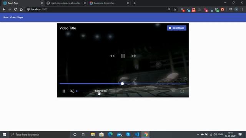Open the zoom magnifier in address bar
The image size is (246, 138).
point(169,9)
